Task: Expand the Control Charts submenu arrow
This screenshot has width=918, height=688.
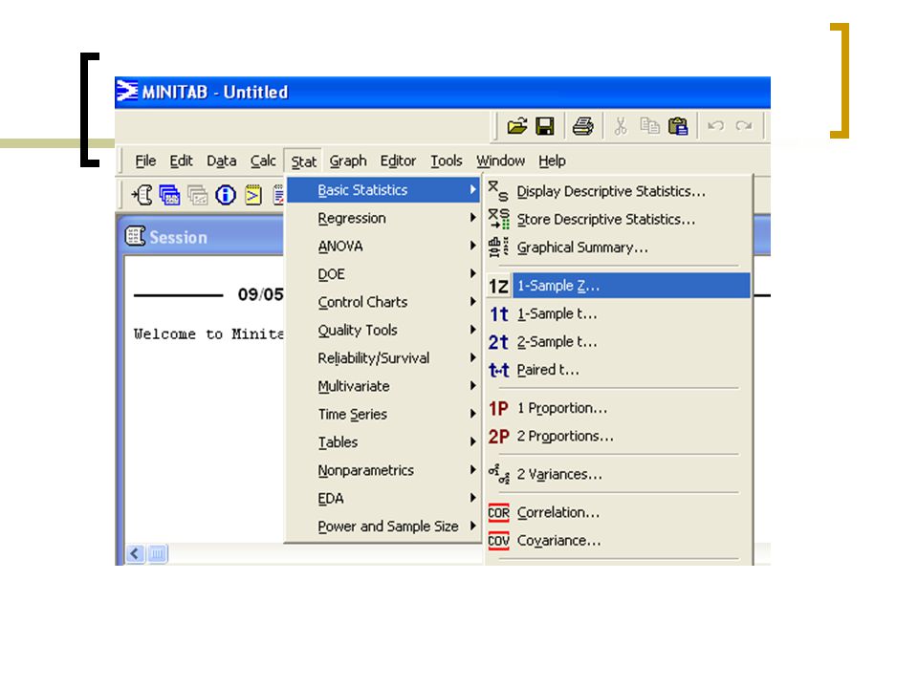Action: [472, 302]
